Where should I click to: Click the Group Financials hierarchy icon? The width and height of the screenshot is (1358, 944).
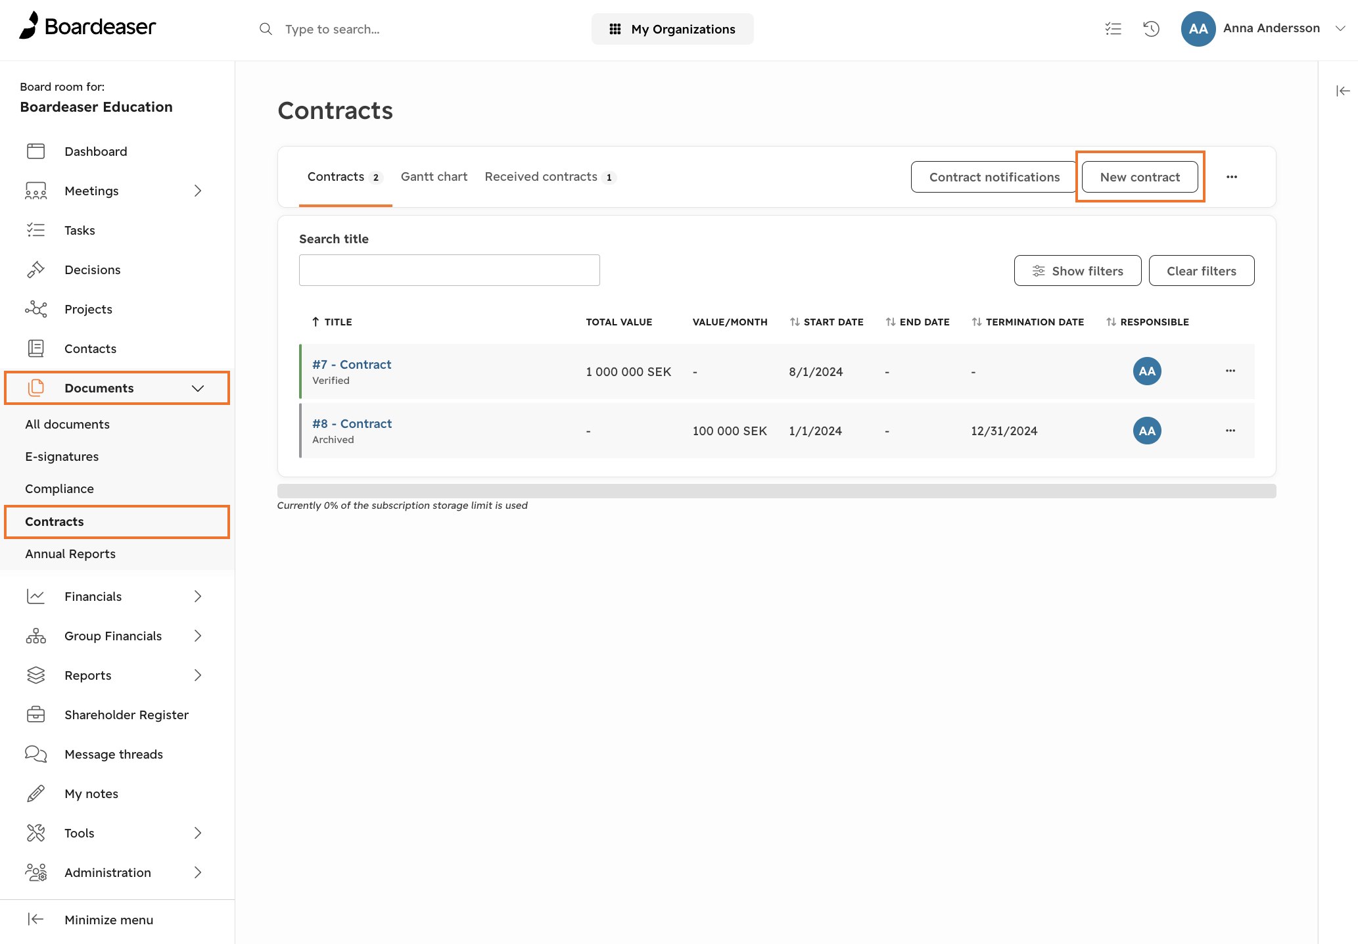coord(35,636)
